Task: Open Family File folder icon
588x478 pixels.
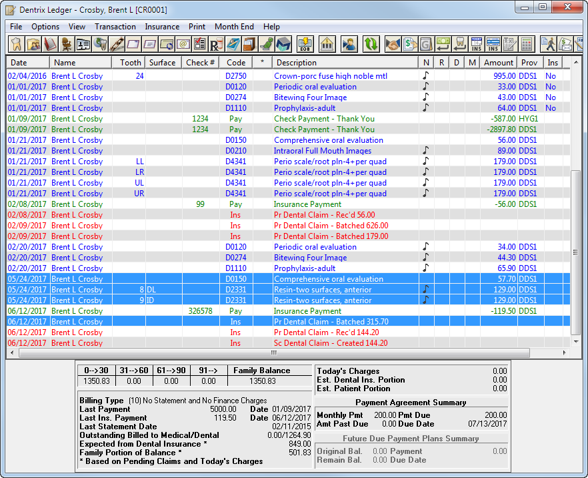Action: tap(33, 44)
